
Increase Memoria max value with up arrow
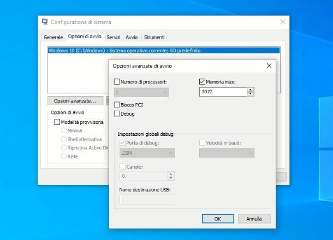(251, 90)
